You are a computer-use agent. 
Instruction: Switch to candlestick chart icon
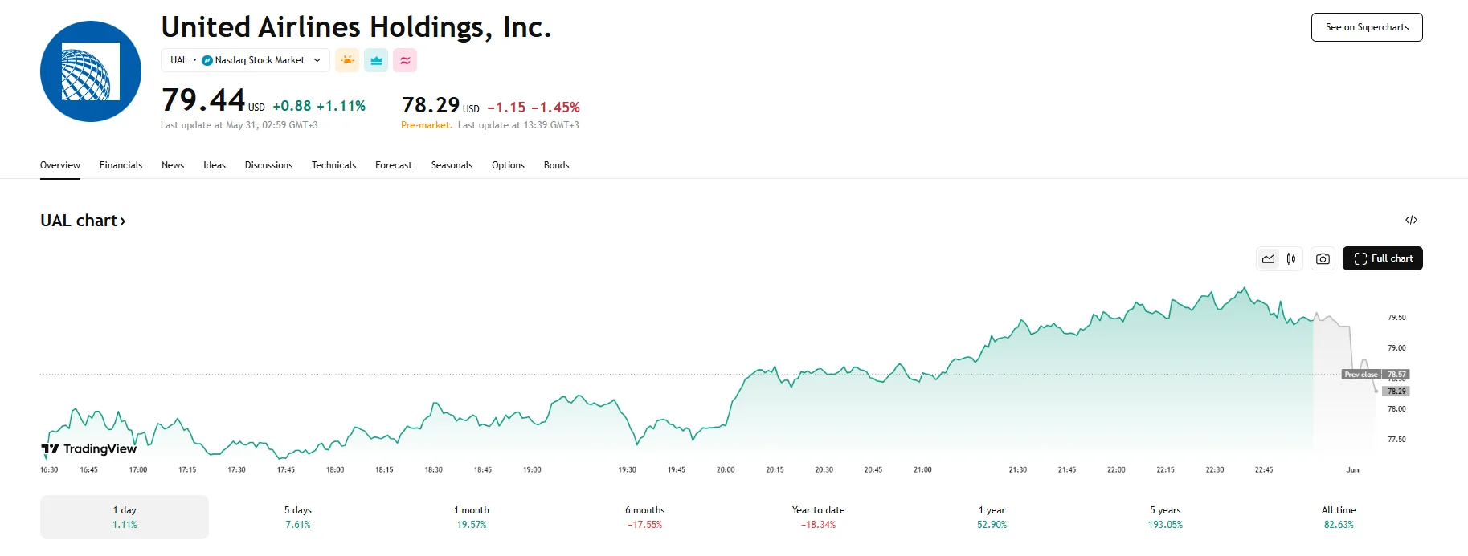coord(1291,258)
